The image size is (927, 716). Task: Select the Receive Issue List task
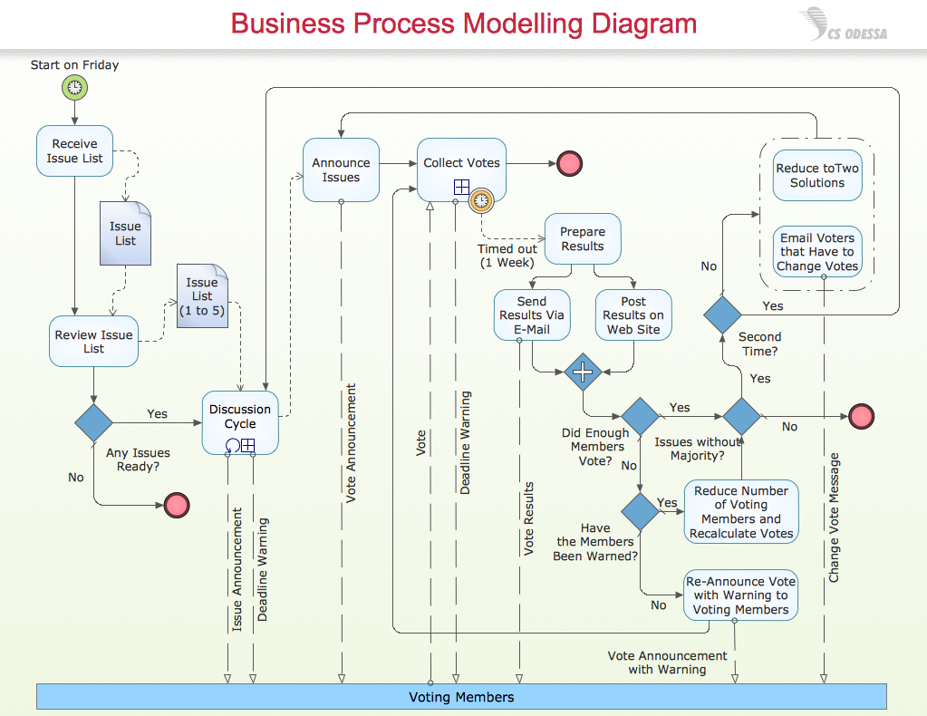(x=74, y=150)
